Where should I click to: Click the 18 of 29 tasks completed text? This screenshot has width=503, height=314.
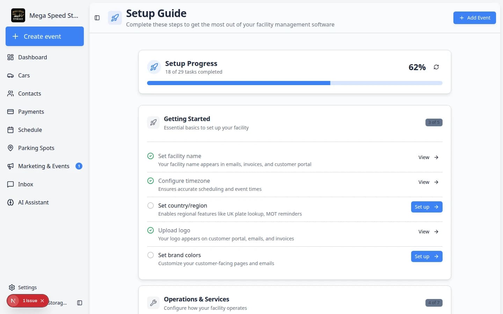pos(194,72)
